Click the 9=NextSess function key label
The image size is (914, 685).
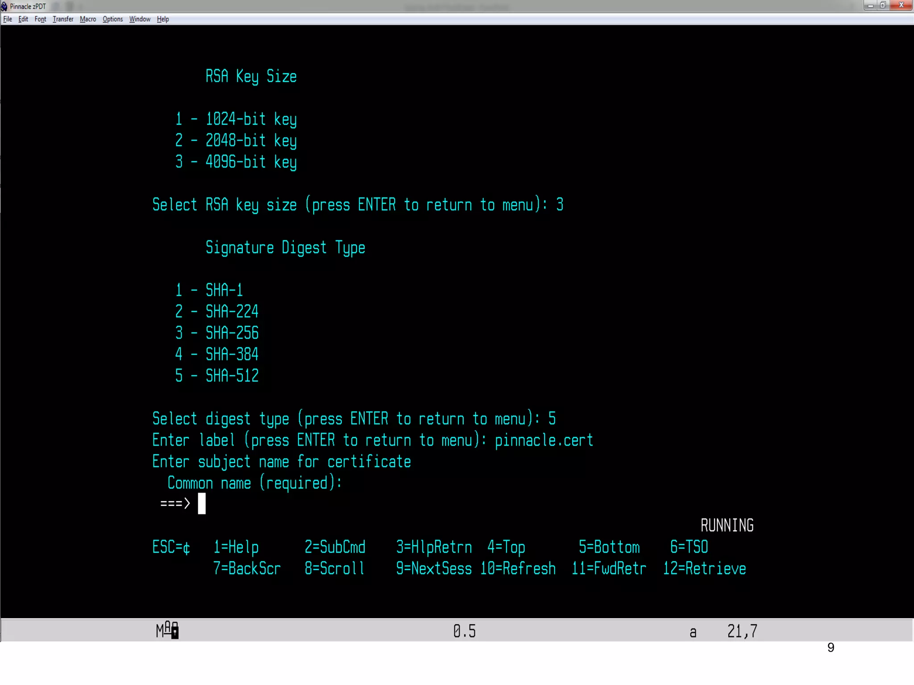[x=434, y=569]
